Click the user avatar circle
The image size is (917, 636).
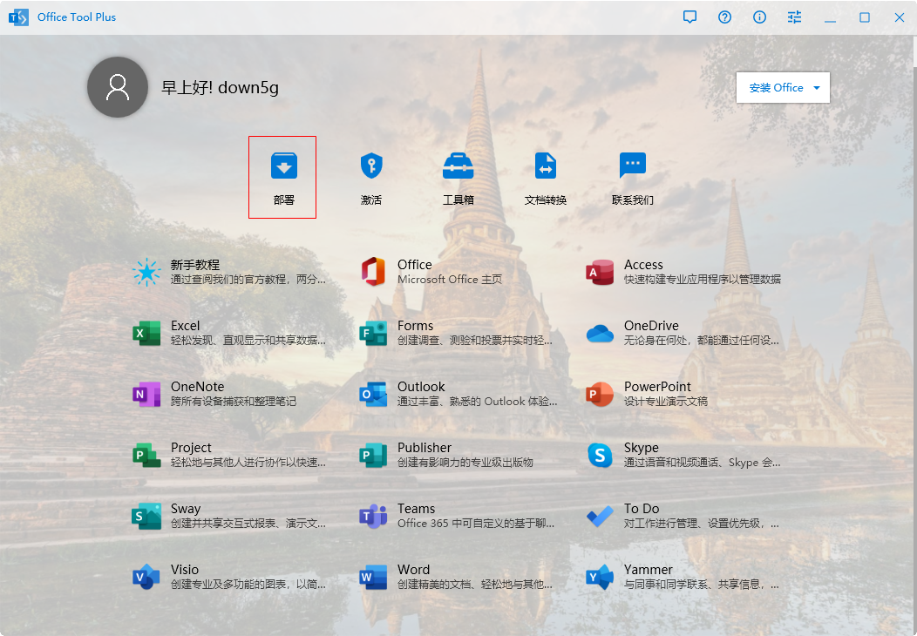117,87
